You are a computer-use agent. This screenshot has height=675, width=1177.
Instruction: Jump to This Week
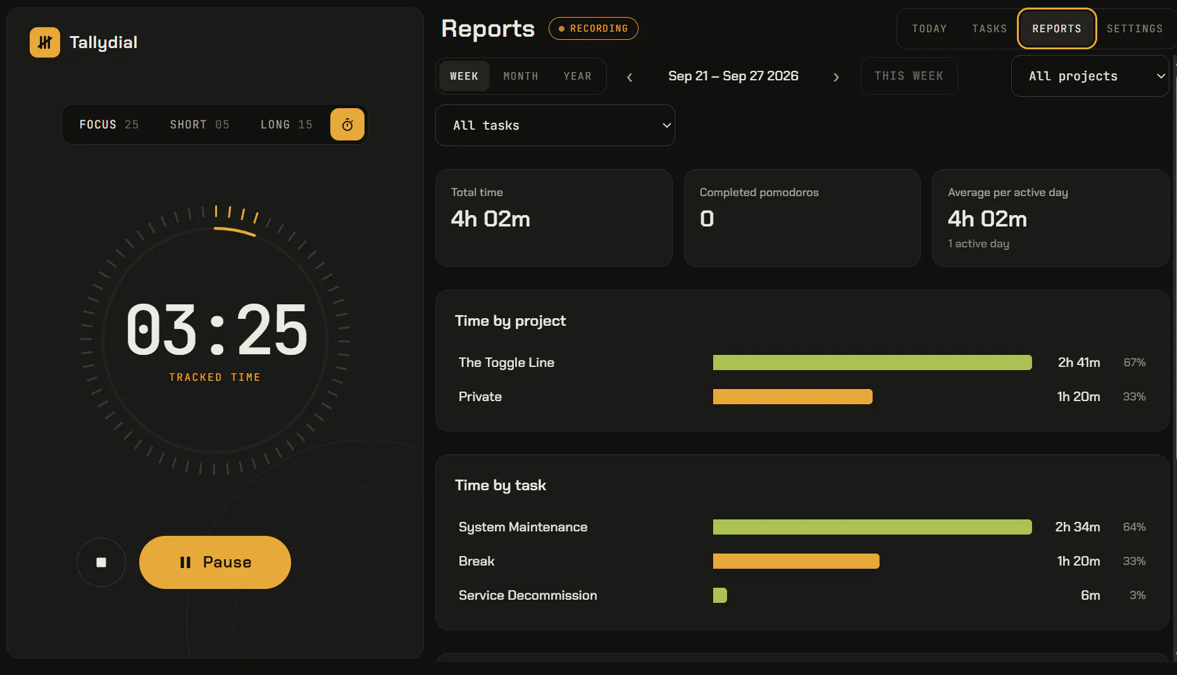909,76
